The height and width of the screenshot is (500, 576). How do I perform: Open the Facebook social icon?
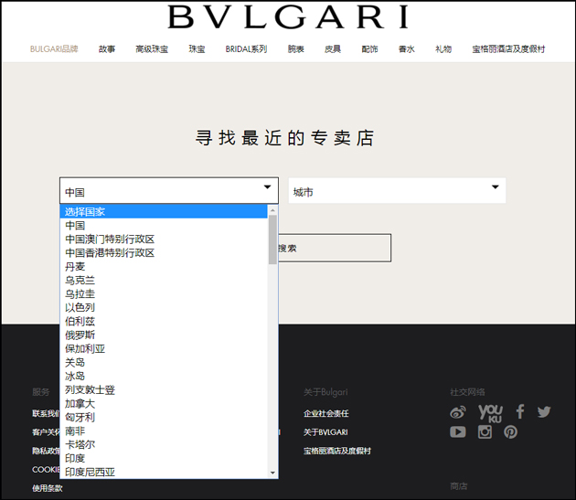520,411
